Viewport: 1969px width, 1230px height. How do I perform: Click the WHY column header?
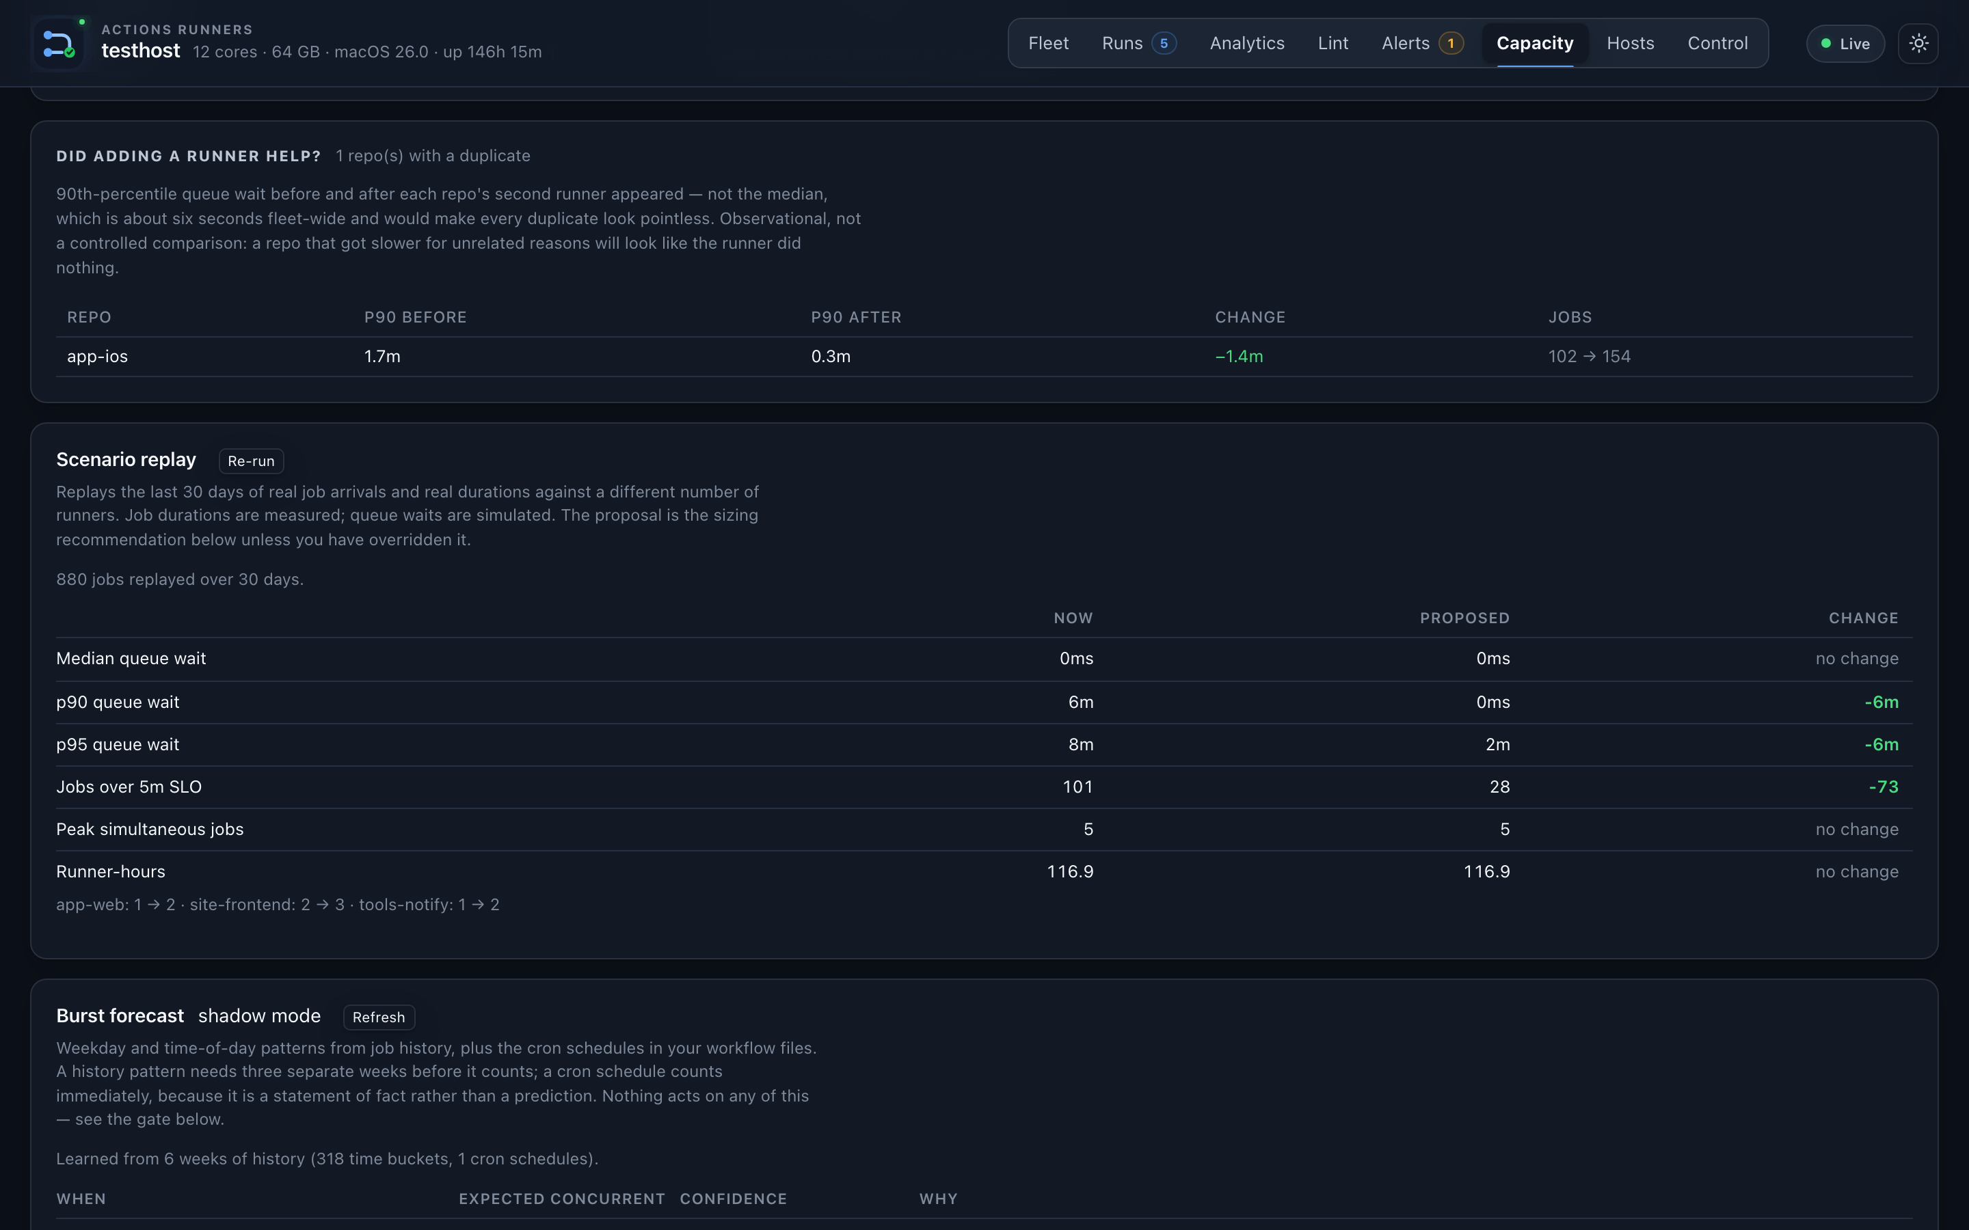pyautogui.click(x=938, y=1199)
